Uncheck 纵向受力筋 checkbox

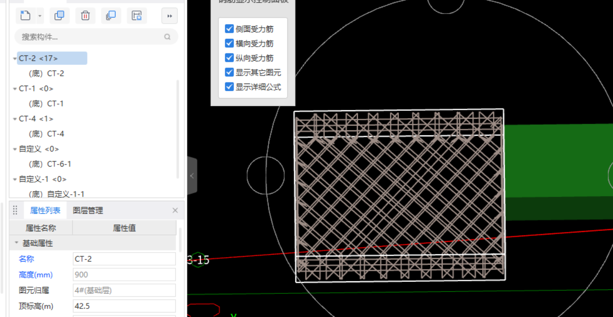click(x=230, y=57)
